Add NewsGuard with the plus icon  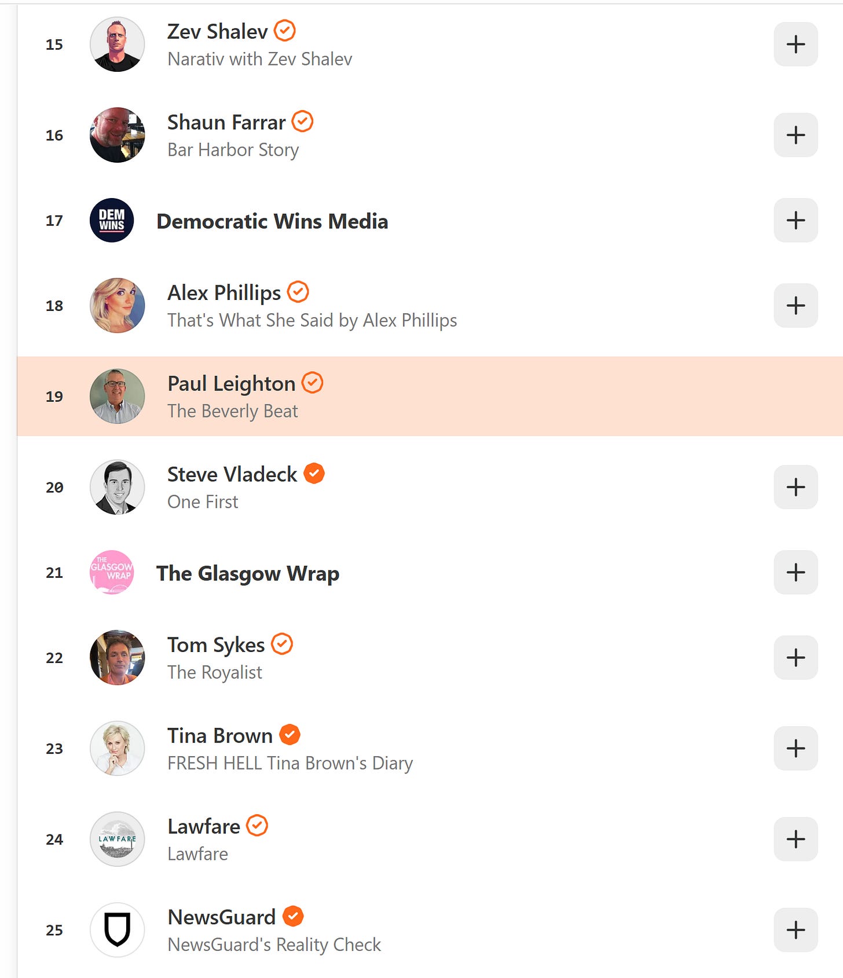[796, 930]
